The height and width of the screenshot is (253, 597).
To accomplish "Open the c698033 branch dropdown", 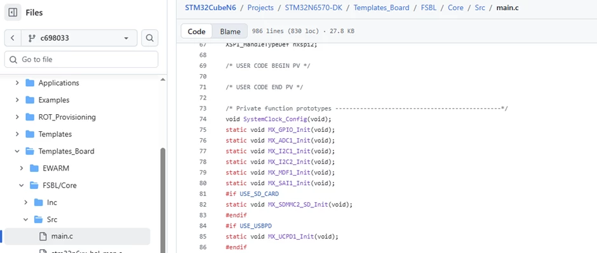I will (79, 38).
